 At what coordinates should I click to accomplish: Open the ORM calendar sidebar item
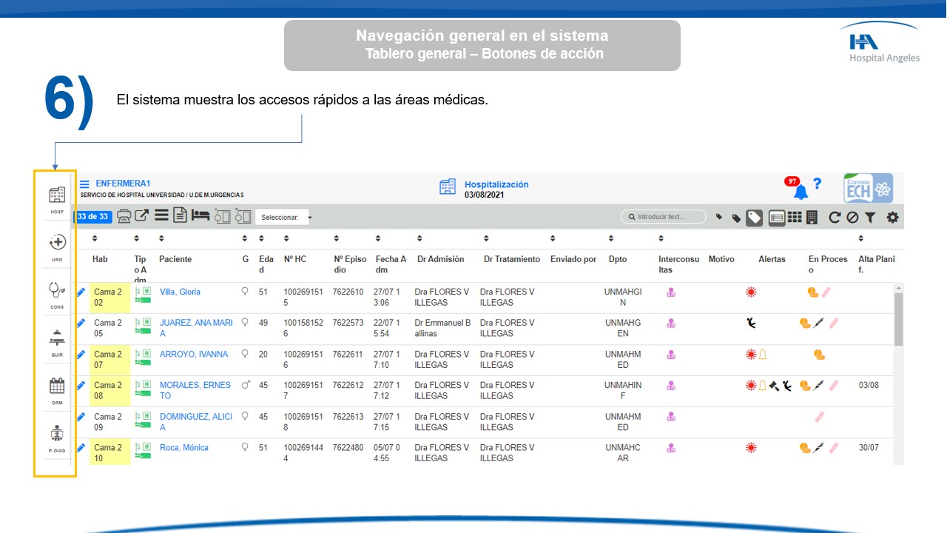coord(57,386)
